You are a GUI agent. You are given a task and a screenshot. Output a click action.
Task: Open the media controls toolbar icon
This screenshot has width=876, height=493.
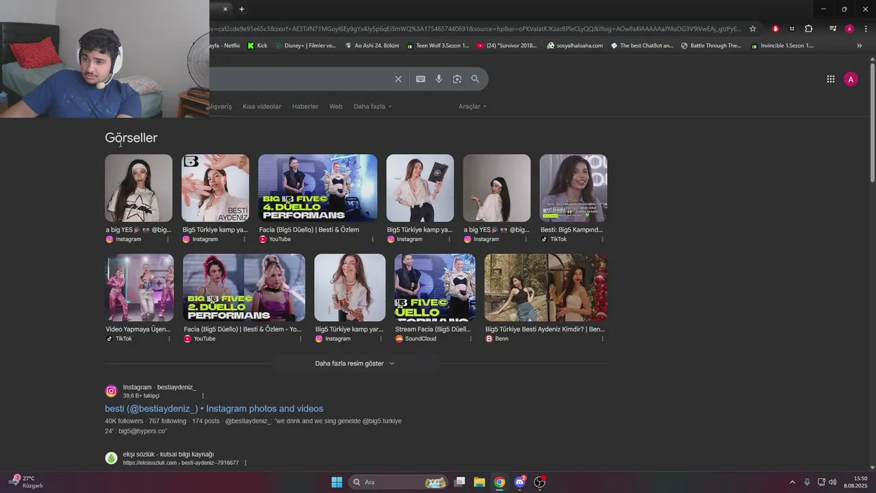[x=833, y=29]
